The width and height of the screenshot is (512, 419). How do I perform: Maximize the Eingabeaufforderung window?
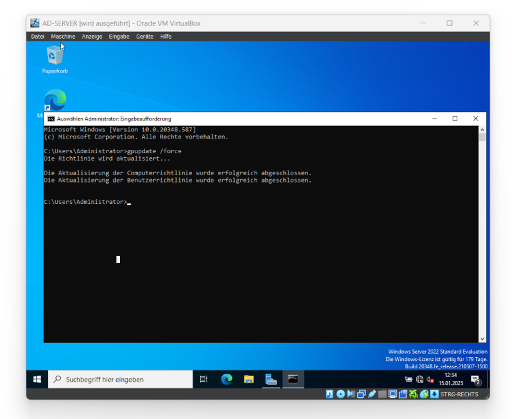click(x=455, y=119)
